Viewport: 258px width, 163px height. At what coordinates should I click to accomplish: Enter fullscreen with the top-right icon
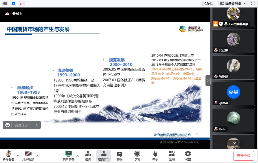coord(253,3)
